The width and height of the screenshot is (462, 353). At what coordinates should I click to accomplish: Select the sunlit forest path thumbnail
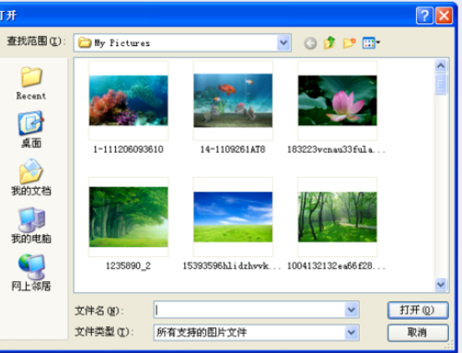coord(338,217)
